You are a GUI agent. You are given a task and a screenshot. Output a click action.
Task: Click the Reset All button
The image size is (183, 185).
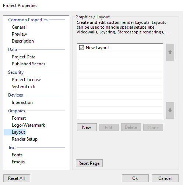[x=17, y=178]
